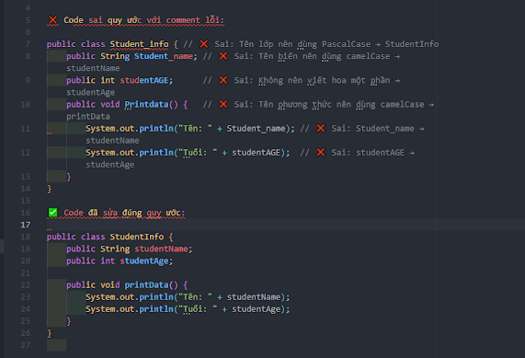Viewport: 525px width, 358px height.
Task: Click the red X on the Student_name declaration line
Action: 223,56
